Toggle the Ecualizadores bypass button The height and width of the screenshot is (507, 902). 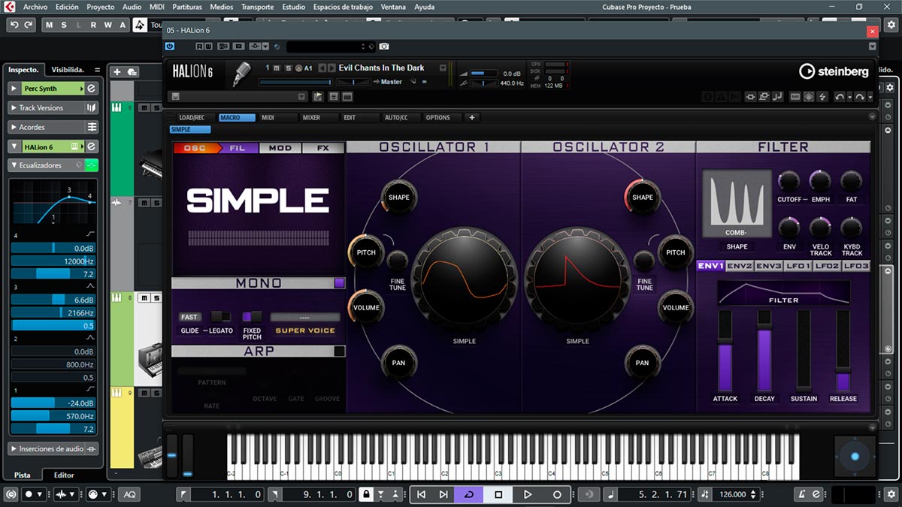[91, 165]
